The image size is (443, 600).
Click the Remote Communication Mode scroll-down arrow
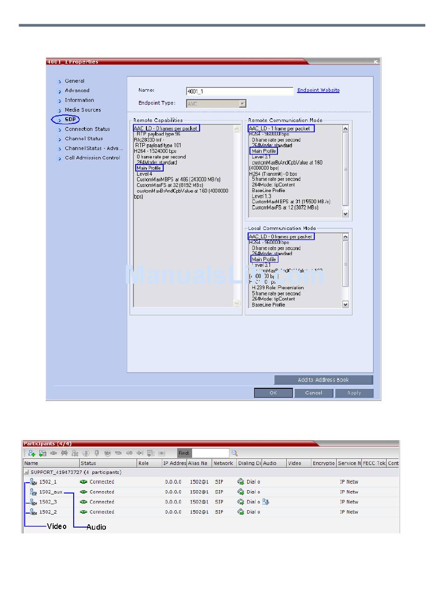point(346,214)
